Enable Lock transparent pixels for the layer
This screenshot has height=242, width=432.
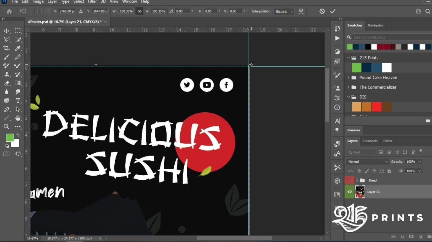pos(359,171)
